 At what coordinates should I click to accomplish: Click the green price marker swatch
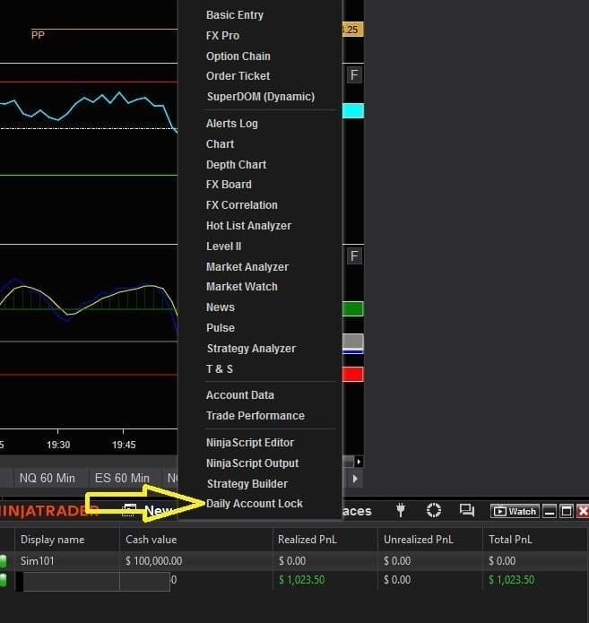point(353,309)
